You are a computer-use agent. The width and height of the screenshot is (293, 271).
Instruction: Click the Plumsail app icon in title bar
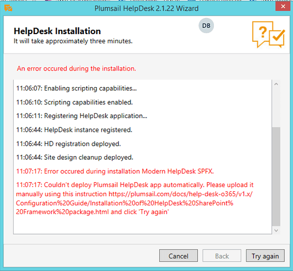click(8, 8)
